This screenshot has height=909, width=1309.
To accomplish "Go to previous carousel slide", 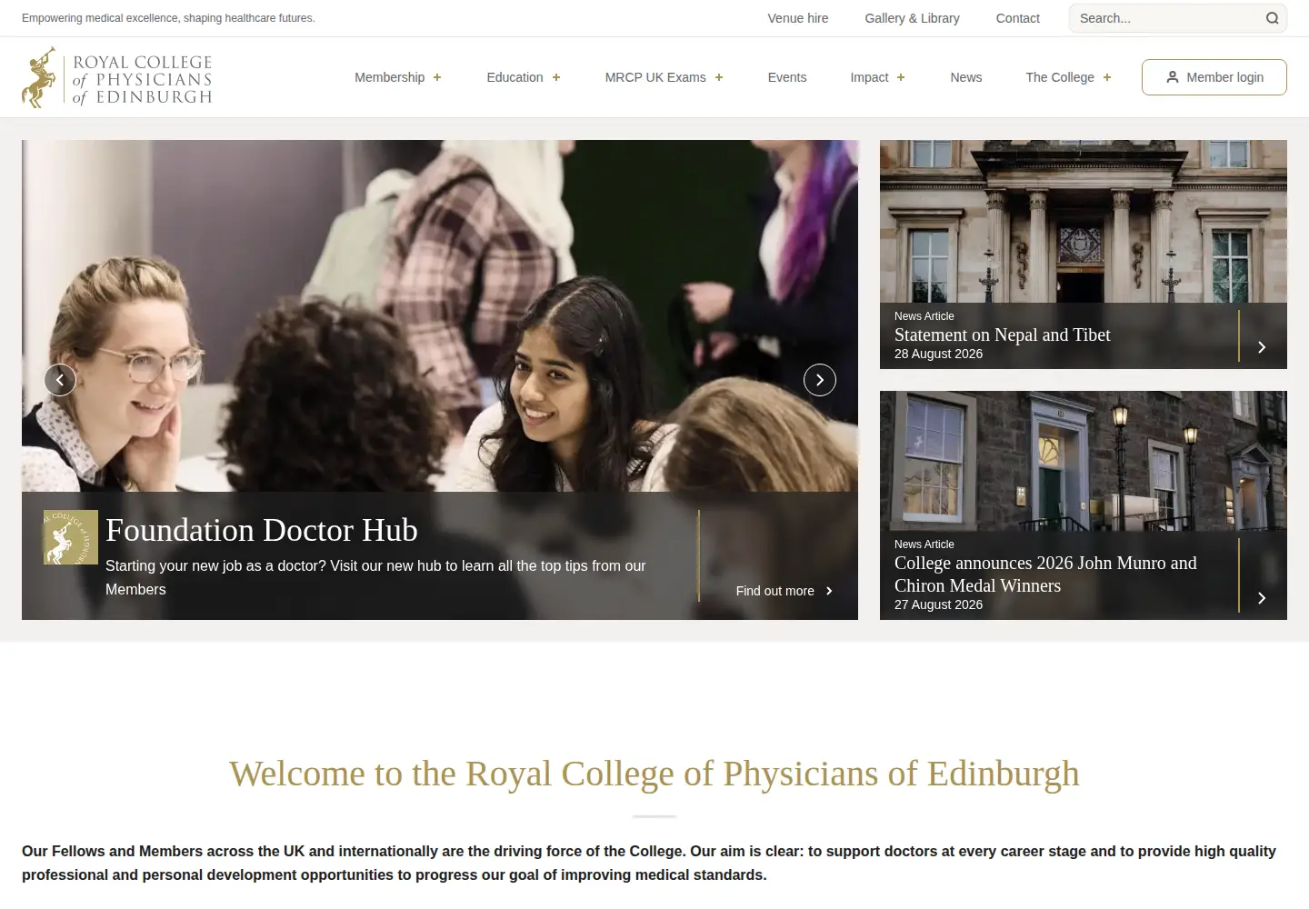I will [60, 380].
